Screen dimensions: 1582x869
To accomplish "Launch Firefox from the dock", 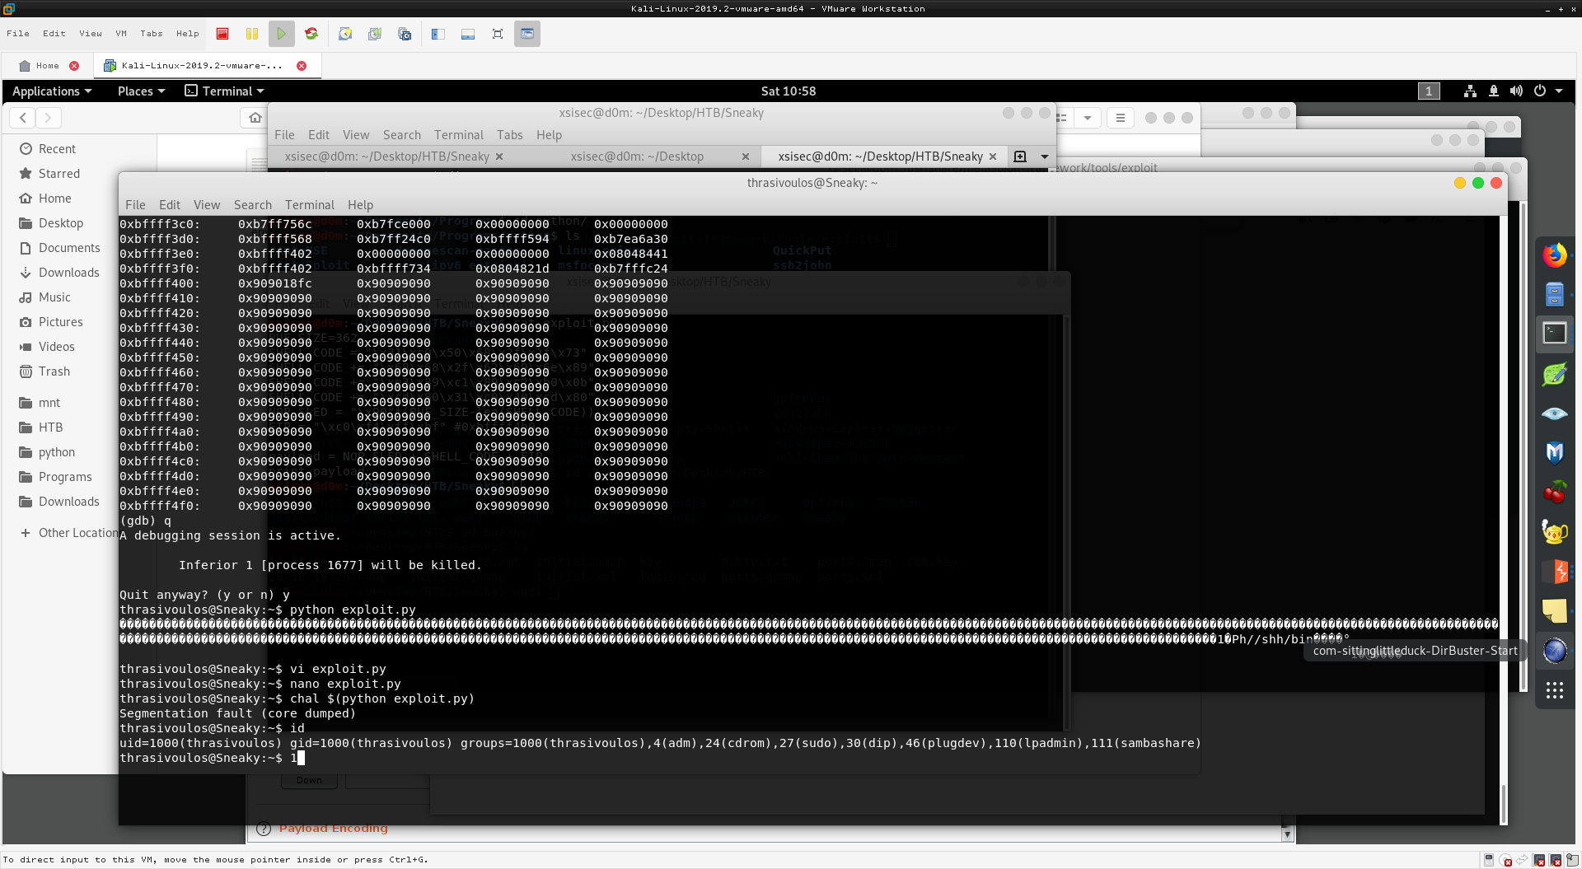I will pyautogui.click(x=1555, y=255).
